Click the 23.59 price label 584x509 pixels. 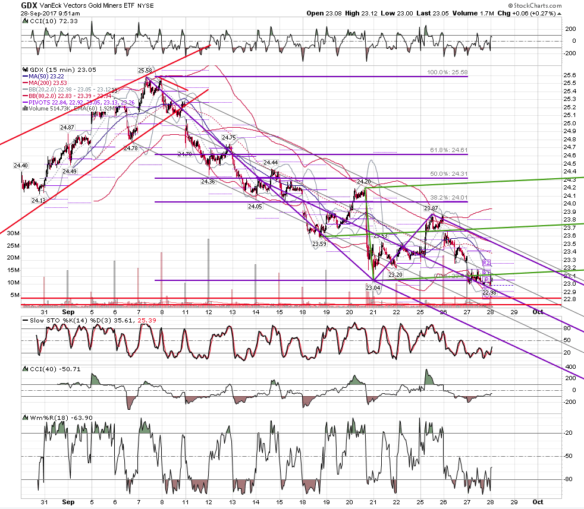click(x=319, y=244)
